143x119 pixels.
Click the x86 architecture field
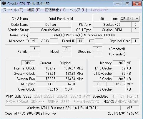point(130,108)
